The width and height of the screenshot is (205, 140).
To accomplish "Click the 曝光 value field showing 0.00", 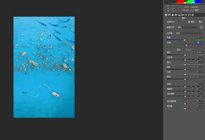I will (x=200, y=52).
